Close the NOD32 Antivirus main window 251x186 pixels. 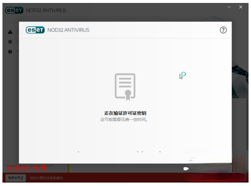[241, 7]
